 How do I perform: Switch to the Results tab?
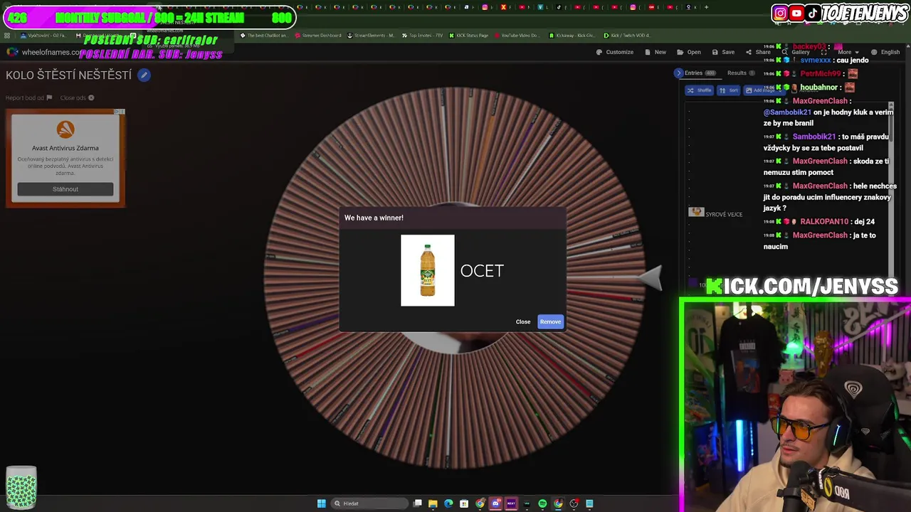[741, 73]
